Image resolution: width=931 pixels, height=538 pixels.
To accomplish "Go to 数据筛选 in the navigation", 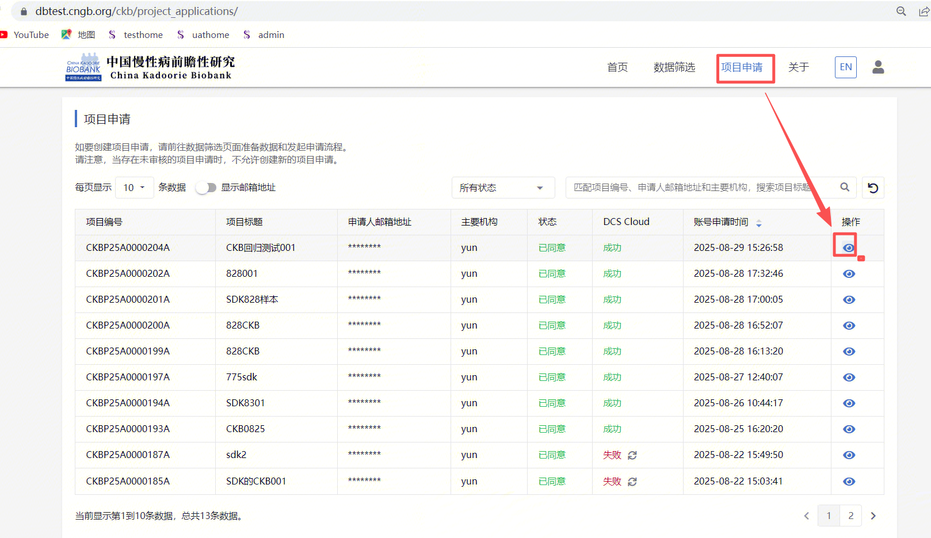I will click(x=674, y=67).
